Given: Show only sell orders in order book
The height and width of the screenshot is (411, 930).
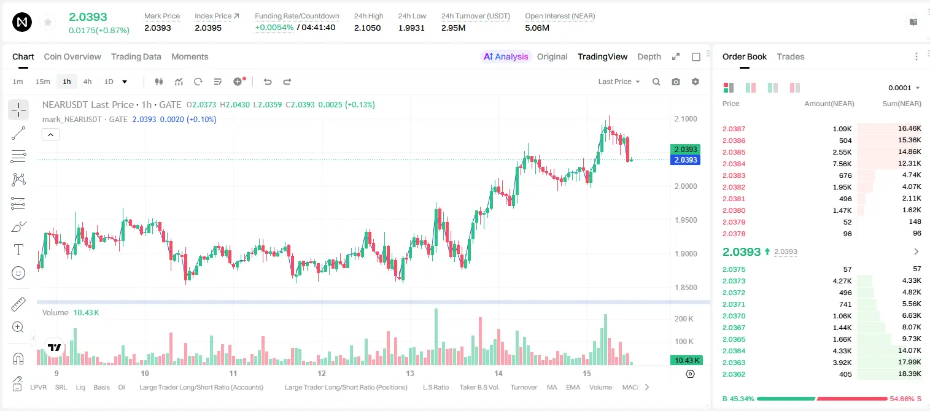Looking at the screenshot, I should pos(795,88).
